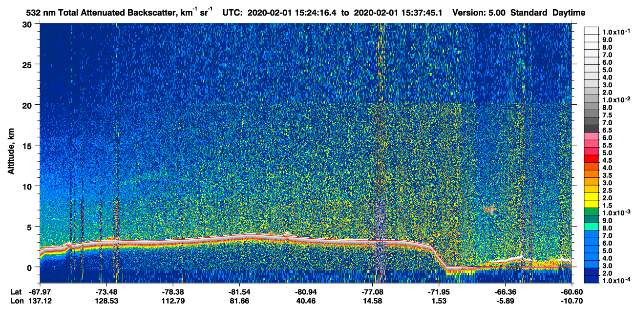Click latitude value -73.48
Screen dimensions: 635x325
pos(106,291)
